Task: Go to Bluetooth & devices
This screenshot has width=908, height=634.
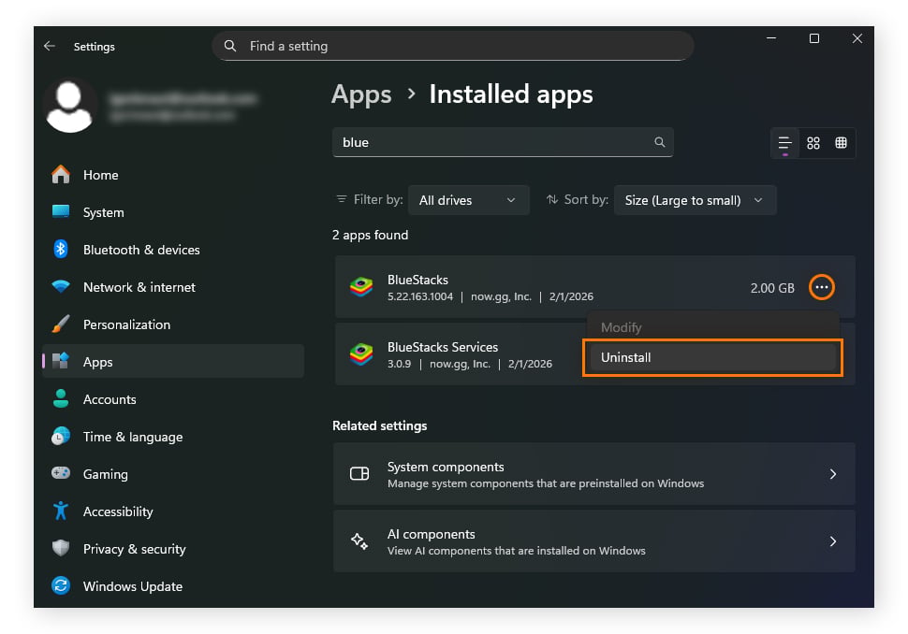Action: (172, 250)
